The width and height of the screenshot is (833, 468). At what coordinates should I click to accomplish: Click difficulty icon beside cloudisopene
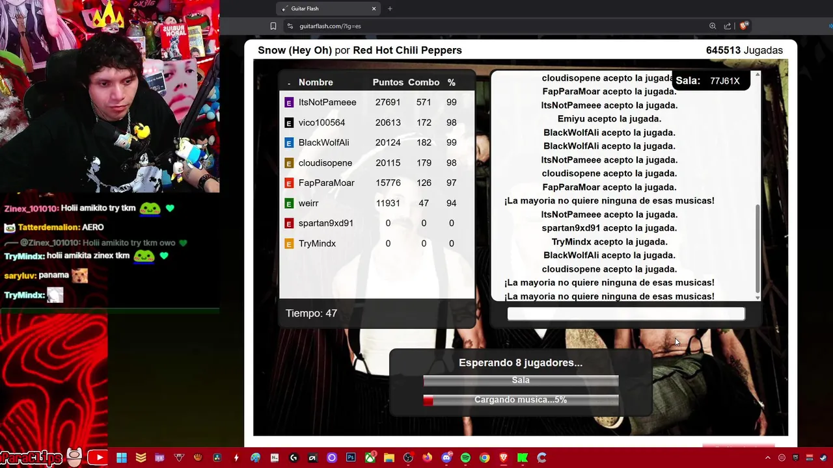coord(289,163)
